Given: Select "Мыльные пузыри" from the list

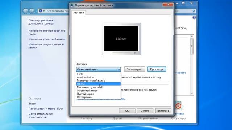Looking at the screenshot, I should pyautogui.click(x=98, y=87).
